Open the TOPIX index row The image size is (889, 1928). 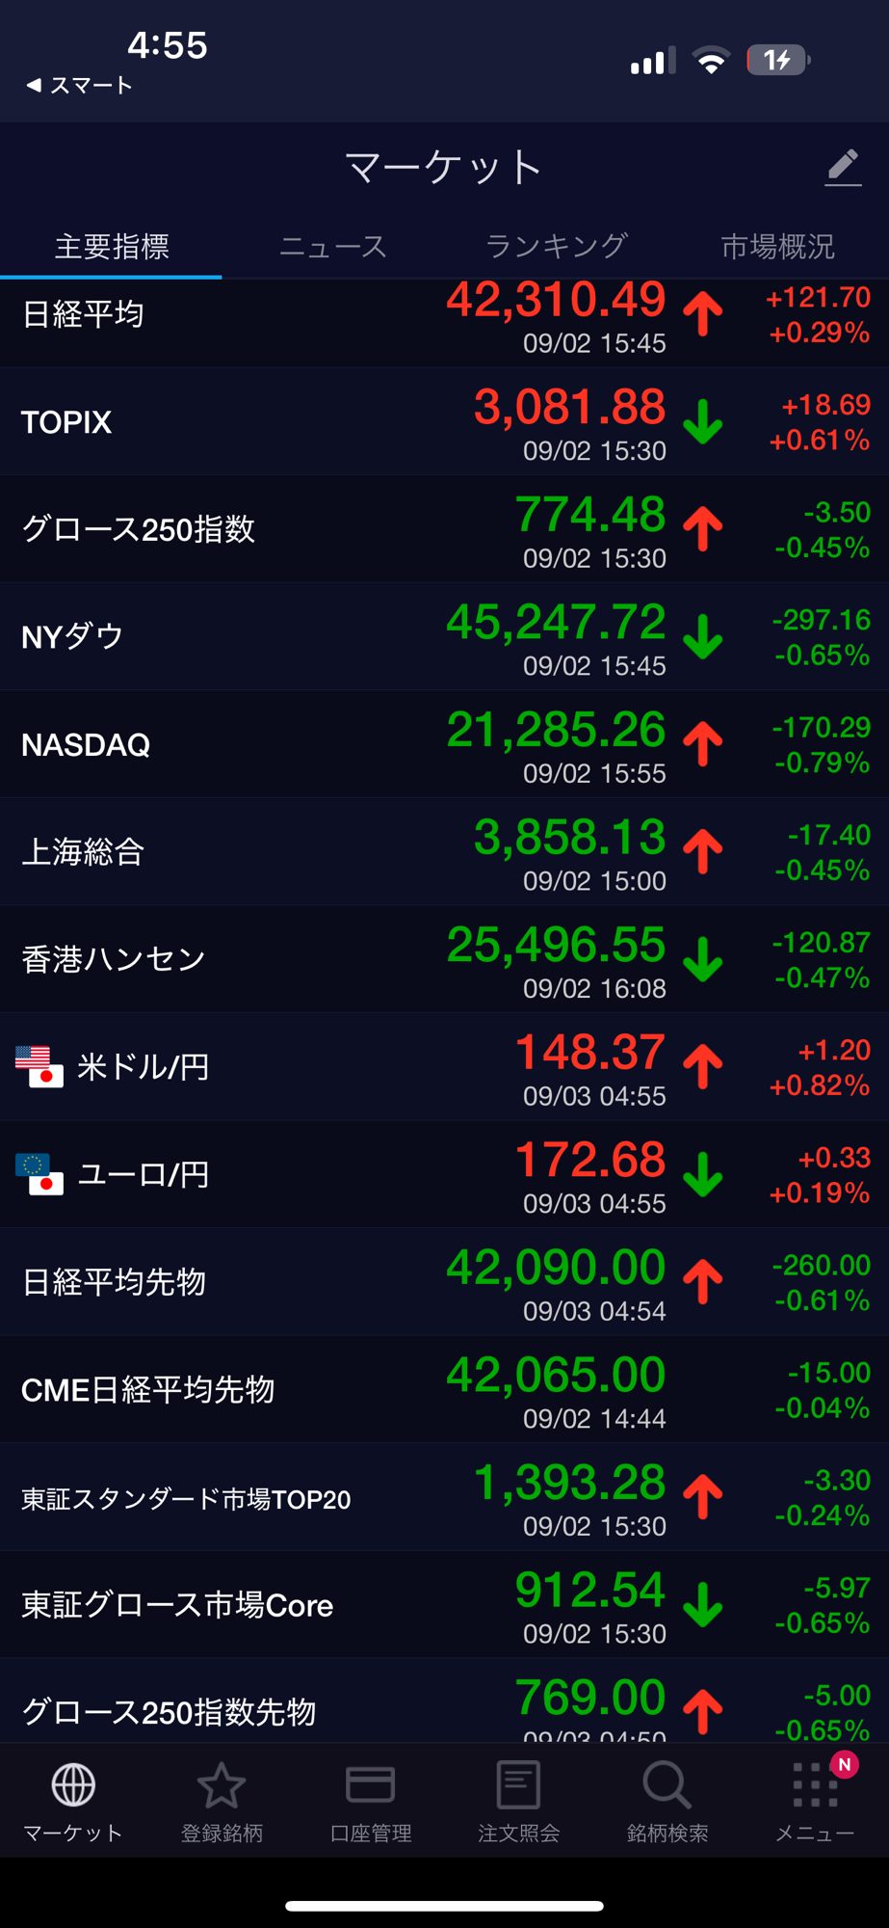(x=444, y=422)
